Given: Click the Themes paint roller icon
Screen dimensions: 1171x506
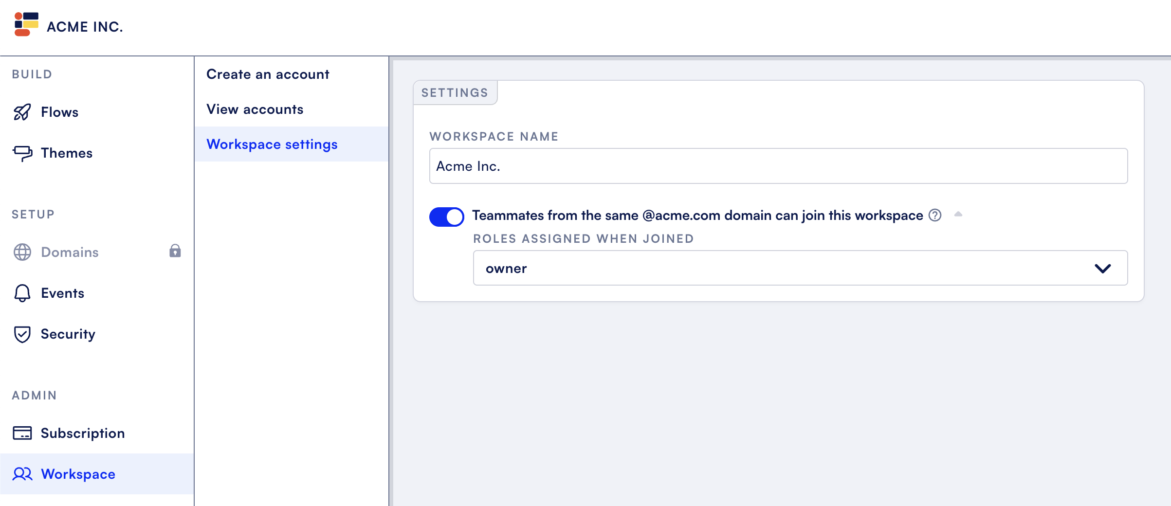Looking at the screenshot, I should 22,153.
